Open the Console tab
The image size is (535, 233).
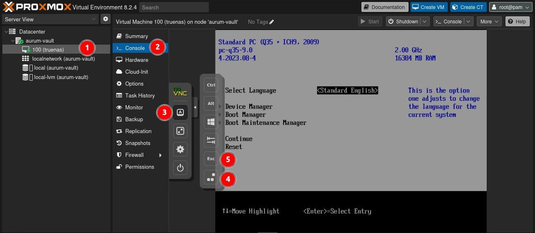pos(140,48)
